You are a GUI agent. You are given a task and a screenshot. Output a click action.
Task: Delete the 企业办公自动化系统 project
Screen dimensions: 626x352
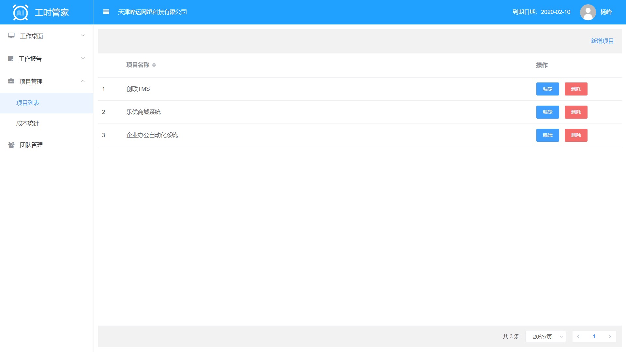point(576,135)
